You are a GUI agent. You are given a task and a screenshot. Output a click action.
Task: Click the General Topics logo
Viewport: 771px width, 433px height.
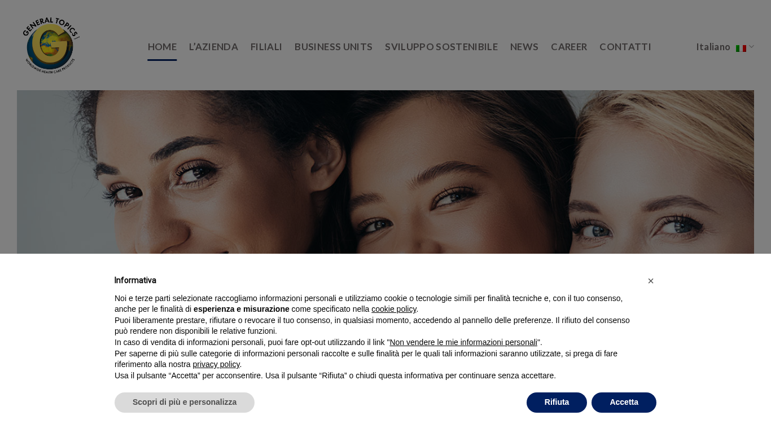[51, 45]
